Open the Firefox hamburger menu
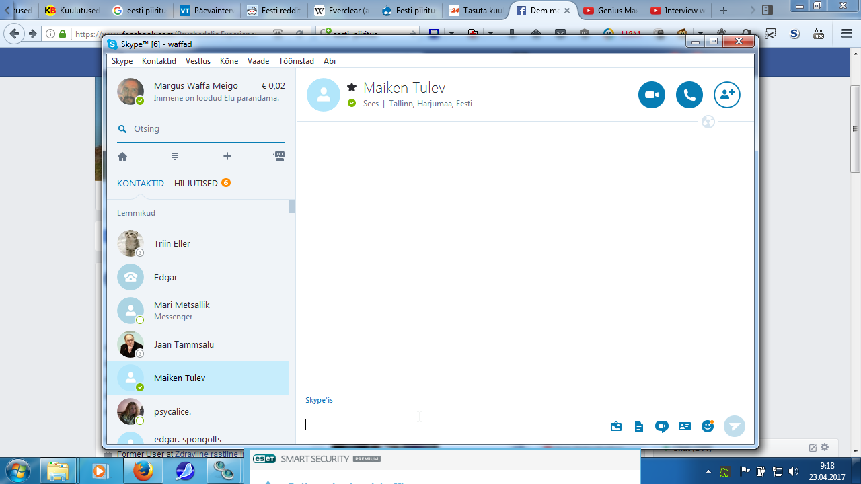861x484 pixels. coord(847,34)
